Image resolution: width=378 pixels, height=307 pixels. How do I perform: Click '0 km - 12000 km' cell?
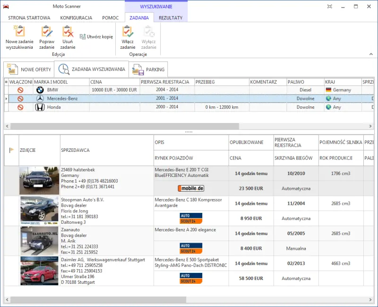pos(222,107)
